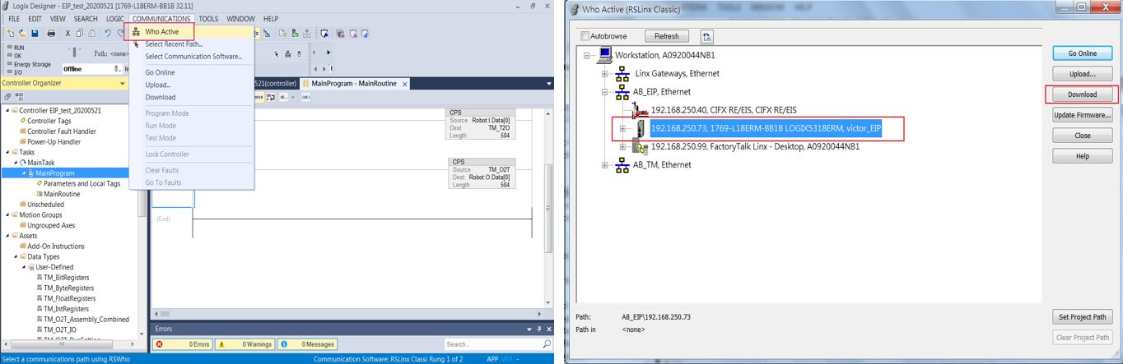Click the Update Firmware... button
Image resolution: width=1123 pixels, height=364 pixels.
point(1082,115)
